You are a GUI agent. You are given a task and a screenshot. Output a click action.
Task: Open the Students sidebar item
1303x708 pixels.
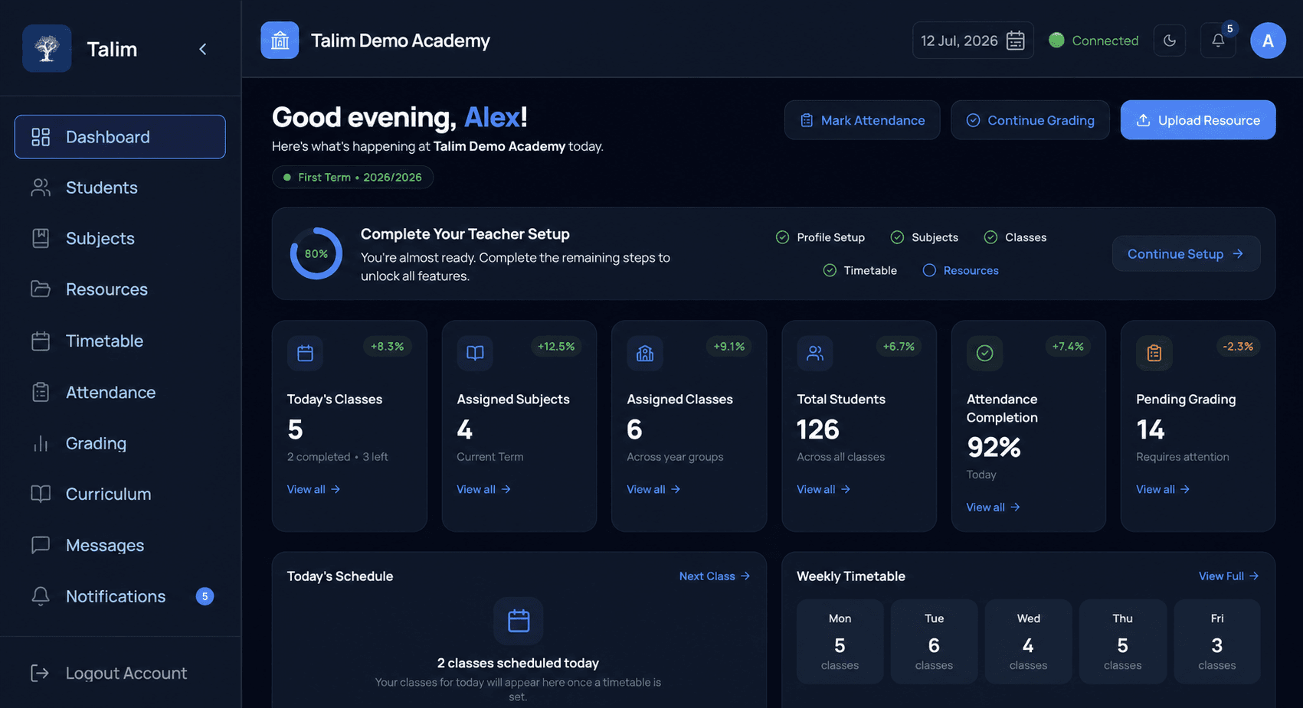tap(120, 188)
